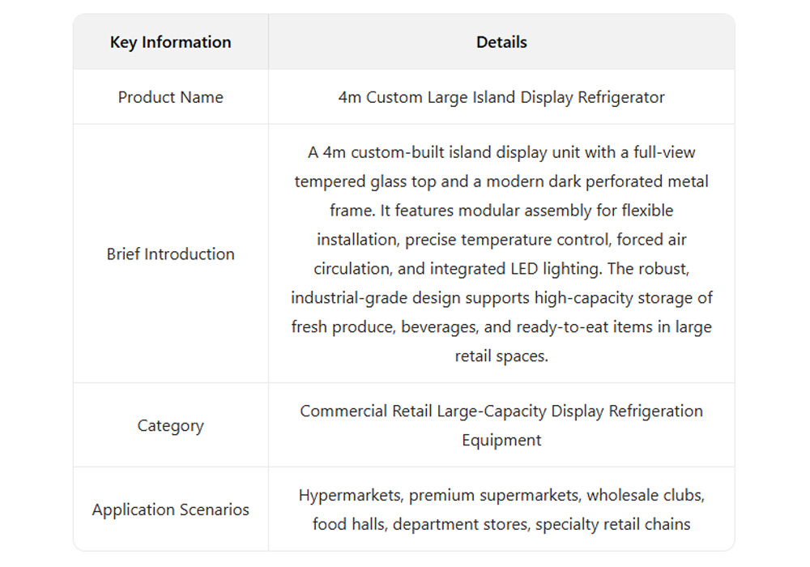Image resolution: width=810 pixels, height=567 pixels.
Task: Click the 'Commercial Retail Large-Capacity' category text
Action: click(x=501, y=411)
